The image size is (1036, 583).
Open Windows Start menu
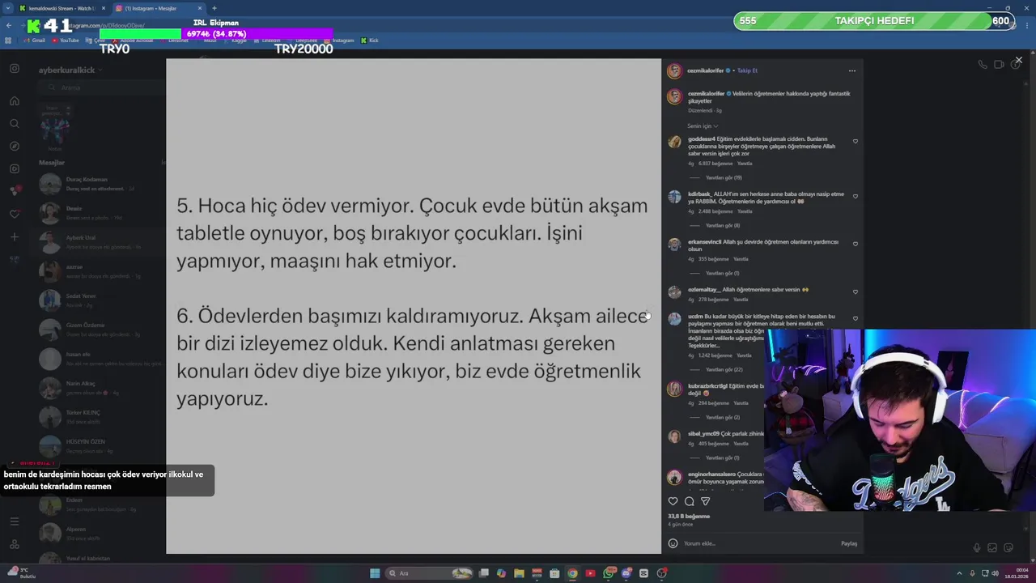point(375,573)
